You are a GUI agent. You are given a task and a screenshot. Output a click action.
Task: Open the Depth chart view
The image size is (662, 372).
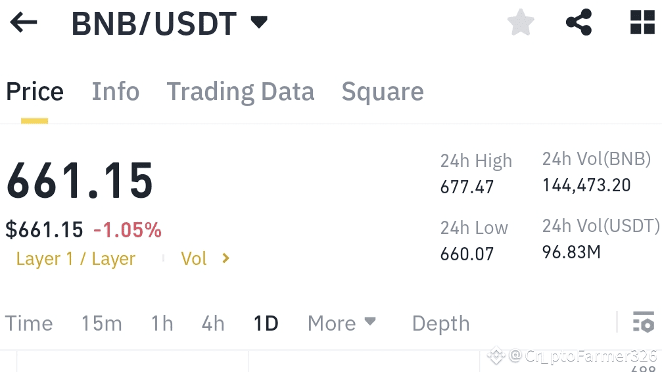440,323
